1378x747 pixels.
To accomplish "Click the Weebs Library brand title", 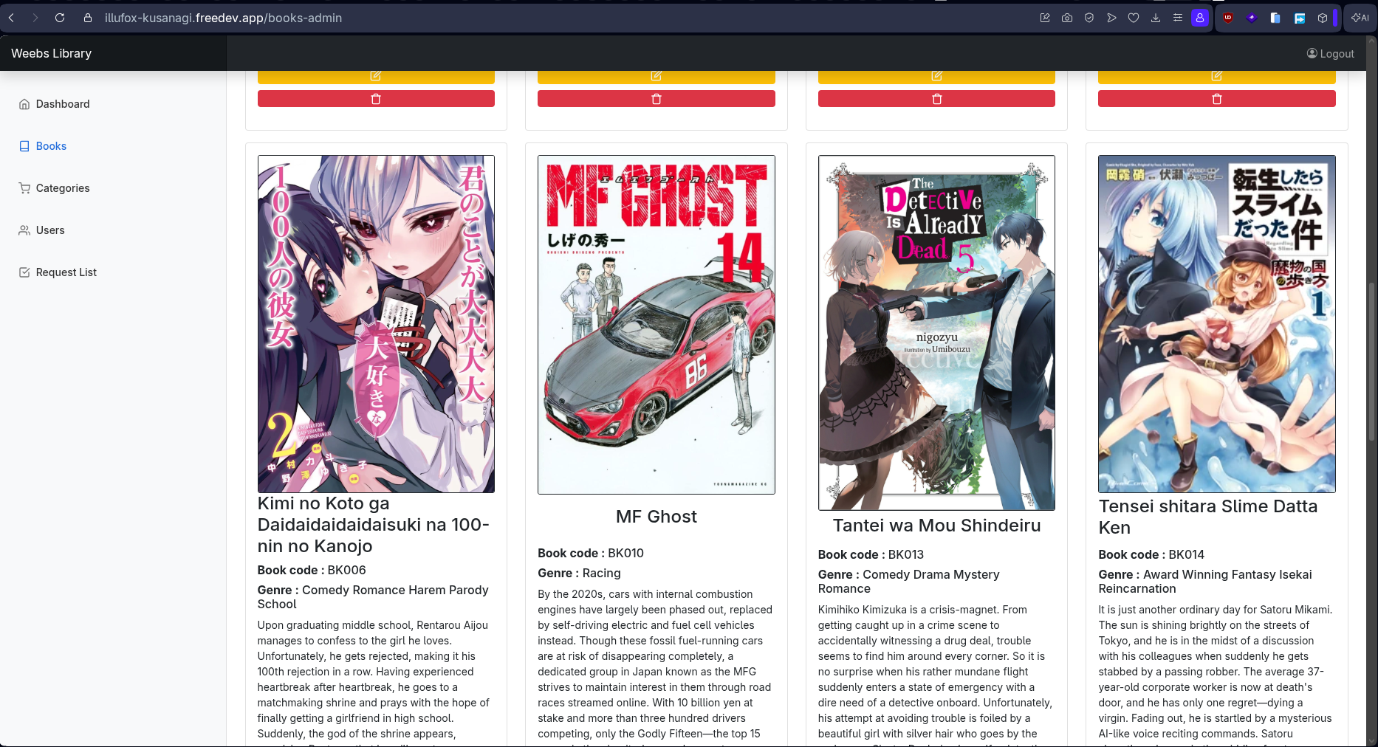I will click(52, 53).
